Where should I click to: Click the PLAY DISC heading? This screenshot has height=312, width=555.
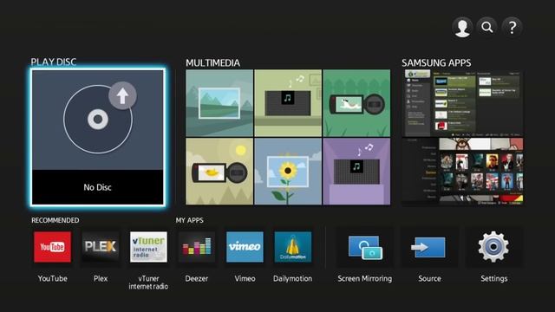pyautogui.click(x=54, y=62)
